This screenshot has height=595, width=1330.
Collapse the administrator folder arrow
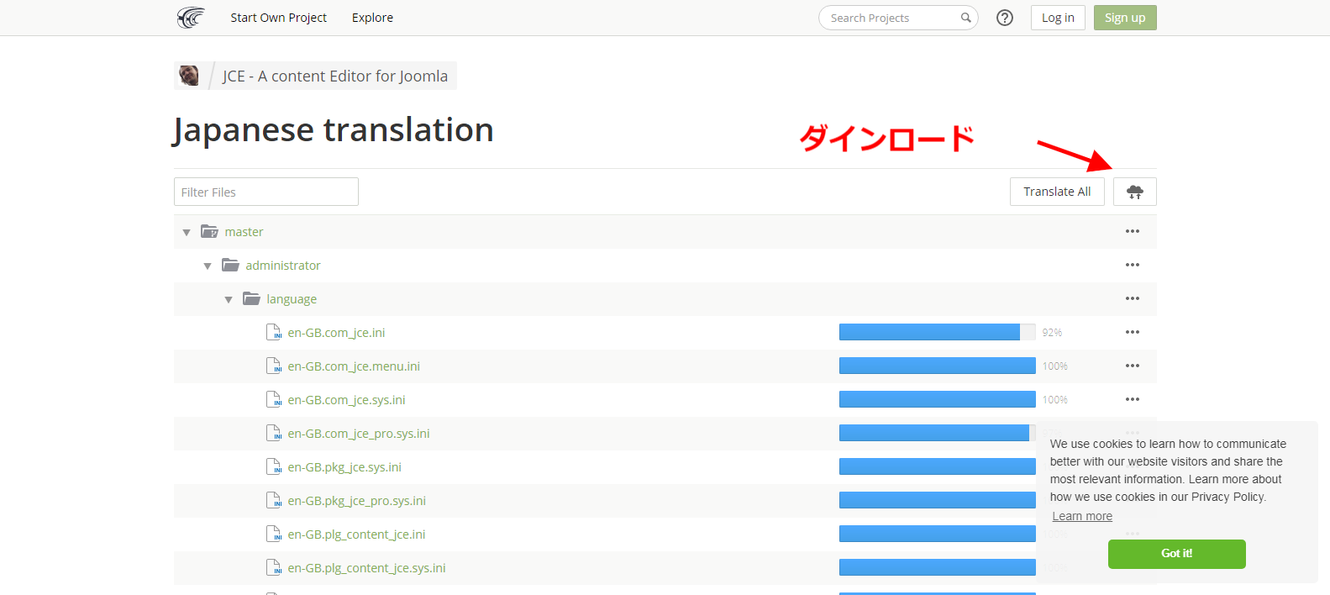[208, 266]
